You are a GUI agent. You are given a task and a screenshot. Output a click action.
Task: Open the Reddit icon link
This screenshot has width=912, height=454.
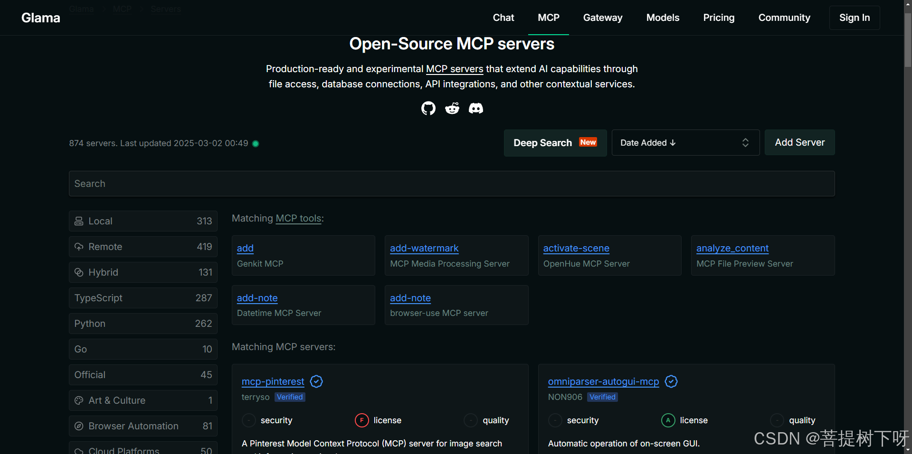click(452, 108)
